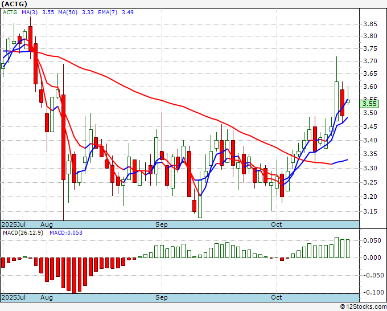Open the 12Stocks.com copyright link
Viewport: 387px width, 311px height.
(x=363, y=307)
